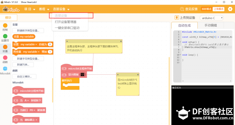Click the workspace vertical scrollbar
Image resolution: width=235 pixels, height=125 pixels.
(169, 91)
